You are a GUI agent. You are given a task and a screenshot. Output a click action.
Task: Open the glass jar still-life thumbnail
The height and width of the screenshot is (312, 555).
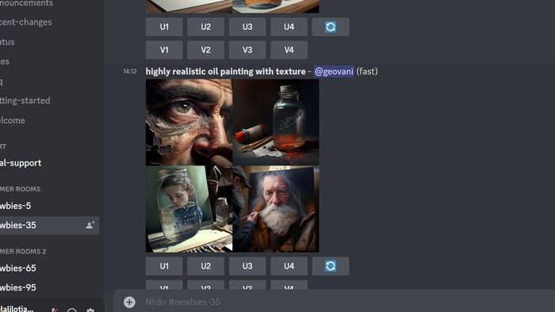click(276, 122)
